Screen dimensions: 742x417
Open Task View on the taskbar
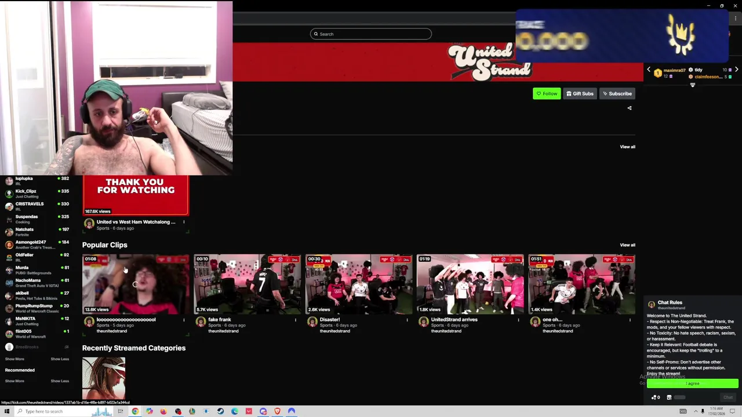pos(121,411)
